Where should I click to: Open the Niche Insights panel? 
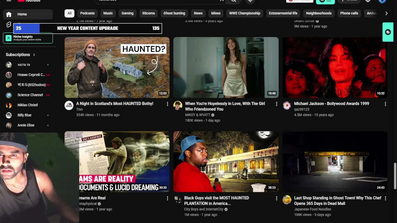(x=28, y=38)
